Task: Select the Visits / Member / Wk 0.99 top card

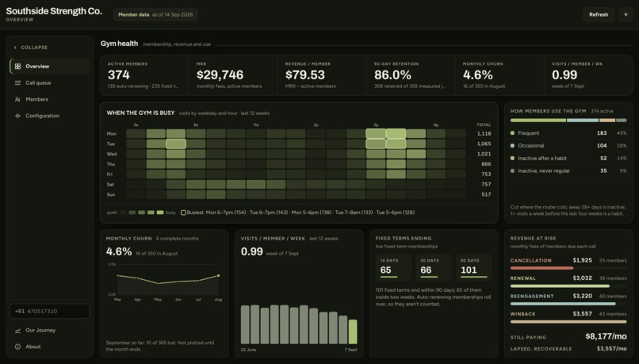Action: pos(588,75)
